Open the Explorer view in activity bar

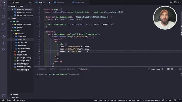click(4, 3)
